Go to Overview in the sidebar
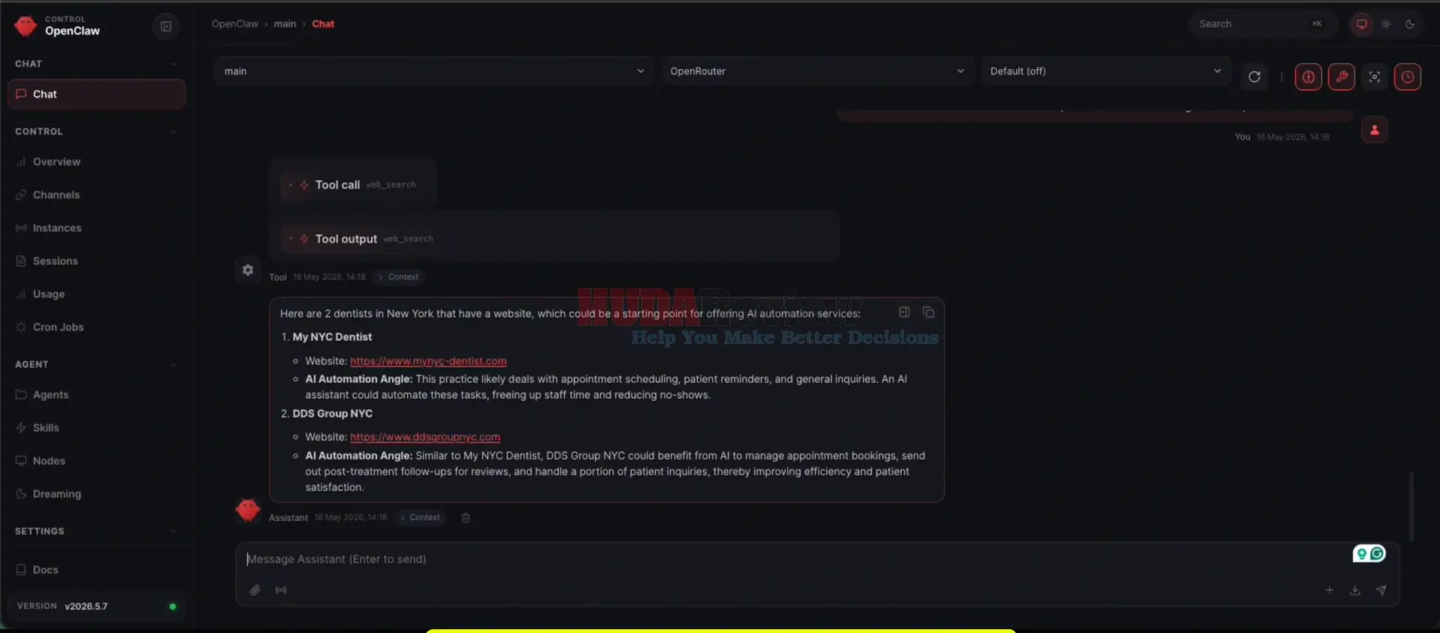1440x633 pixels. 96,161
